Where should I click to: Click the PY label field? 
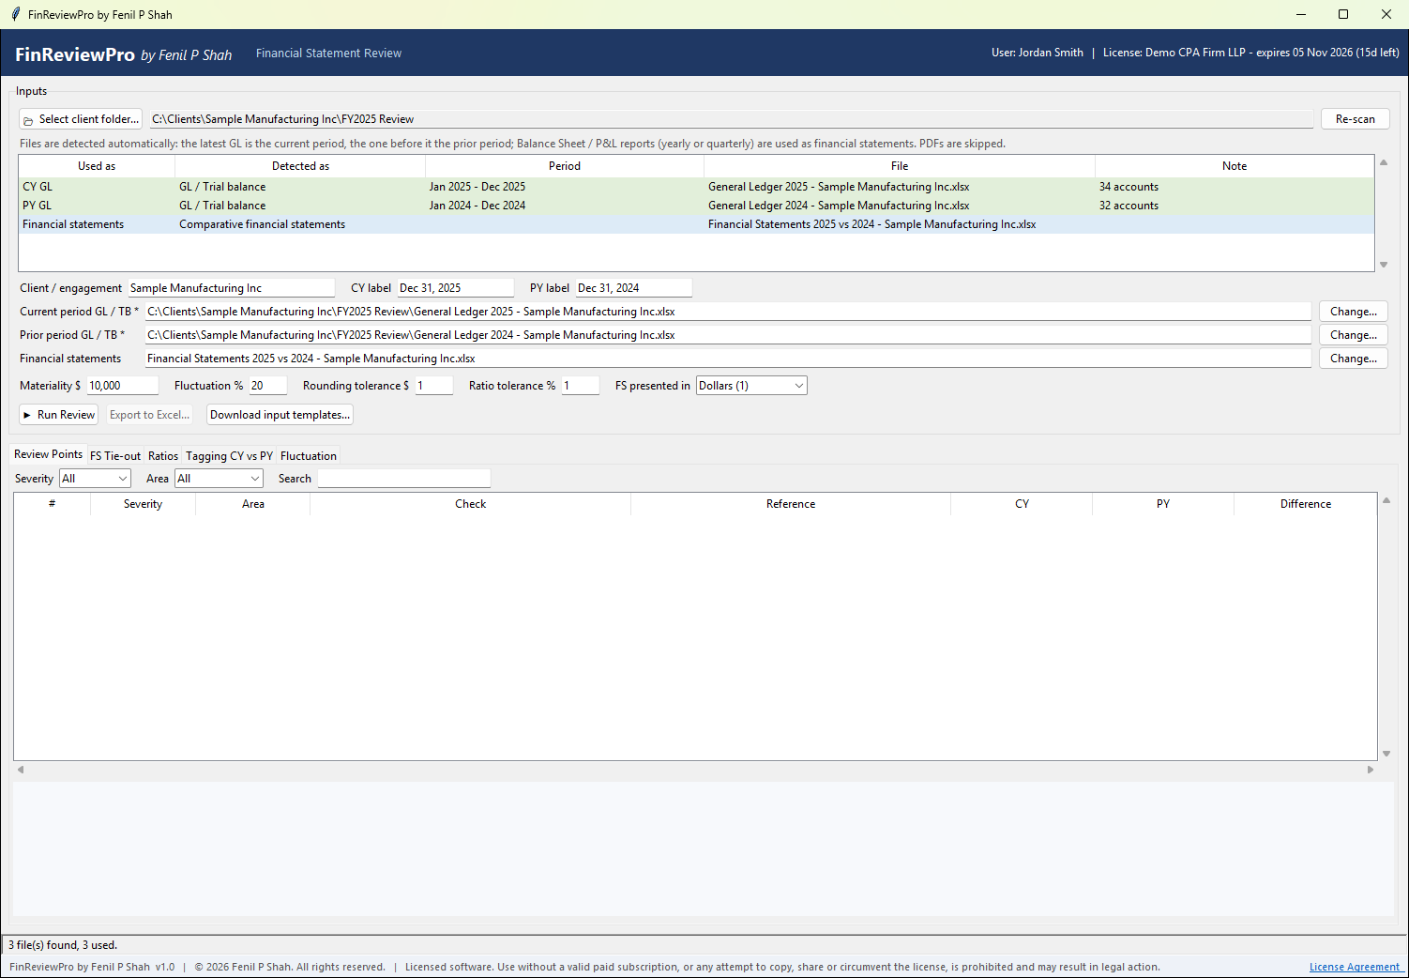tap(634, 288)
